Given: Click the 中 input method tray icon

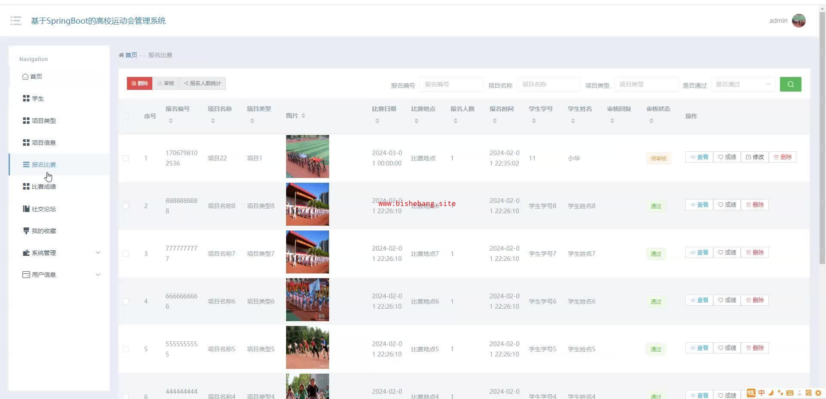Looking at the screenshot, I should tap(761, 393).
